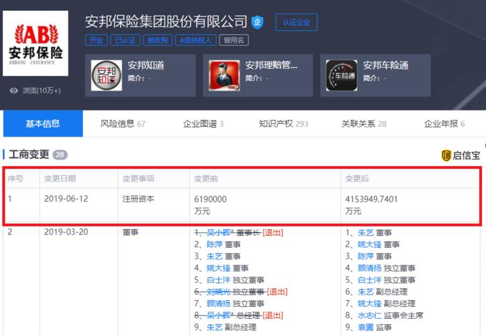The height and width of the screenshot is (335, 486).
Task: Select the value 6190000
Action: (x=210, y=199)
